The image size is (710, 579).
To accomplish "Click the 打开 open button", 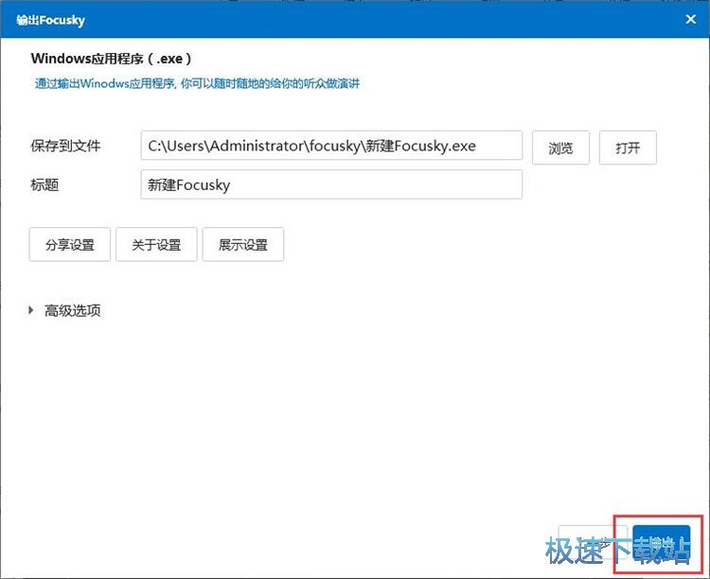I will click(x=628, y=148).
